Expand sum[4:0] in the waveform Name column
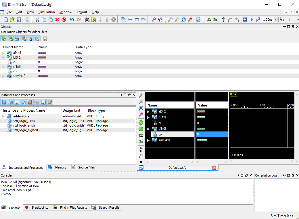The width and height of the screenshot is (299, 219). 148,140
